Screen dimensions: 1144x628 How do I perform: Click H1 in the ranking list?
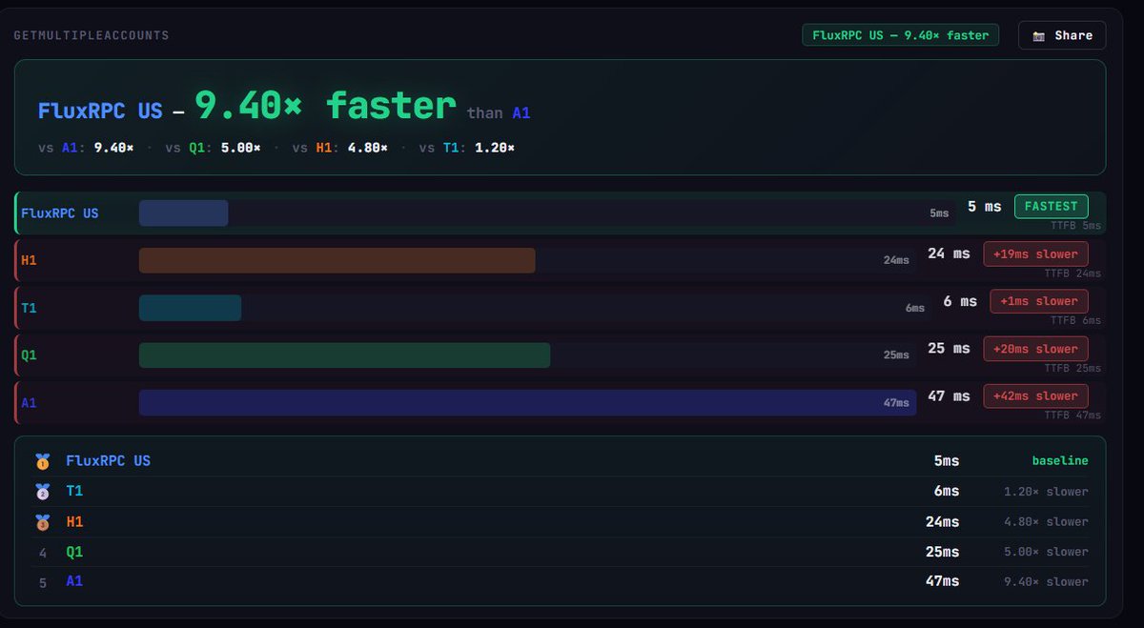(x=74, y=521)
